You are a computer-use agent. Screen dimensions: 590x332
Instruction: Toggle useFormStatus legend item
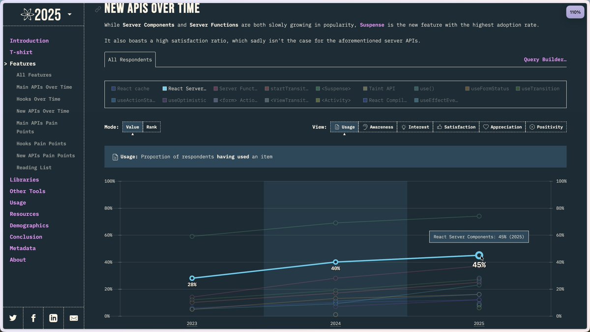pos(487,89)
